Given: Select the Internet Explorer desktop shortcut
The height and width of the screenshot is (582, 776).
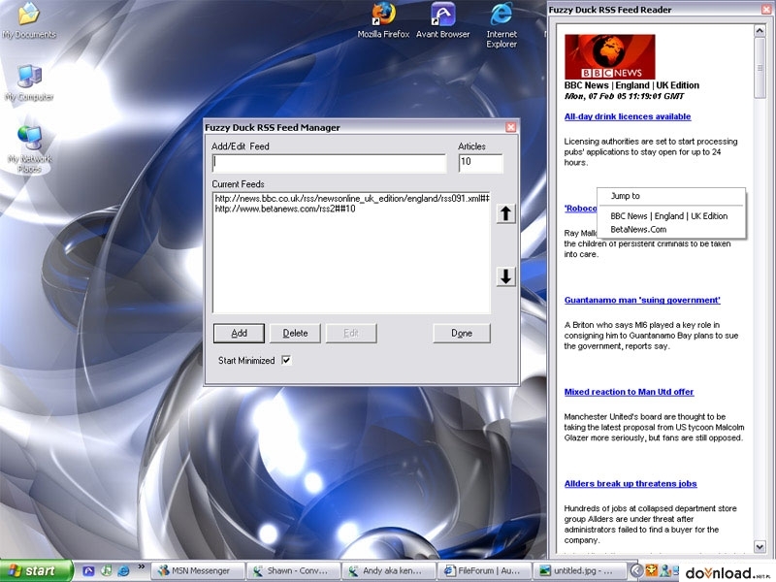Looking at the screenshot, I should click(x=501, y=25).
